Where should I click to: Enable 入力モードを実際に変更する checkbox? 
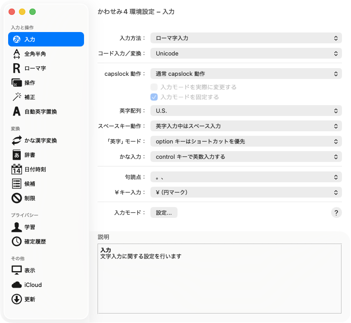pos(154,87)
